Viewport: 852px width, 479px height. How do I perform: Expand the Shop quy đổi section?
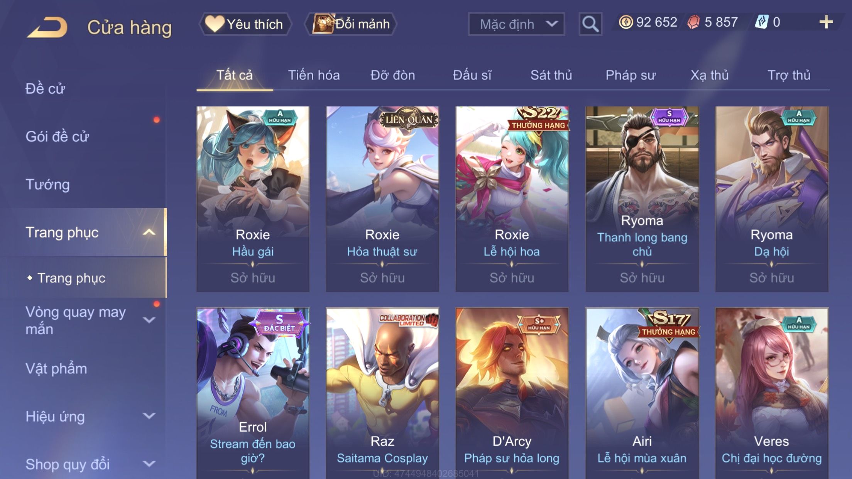(x=149, y=464)
